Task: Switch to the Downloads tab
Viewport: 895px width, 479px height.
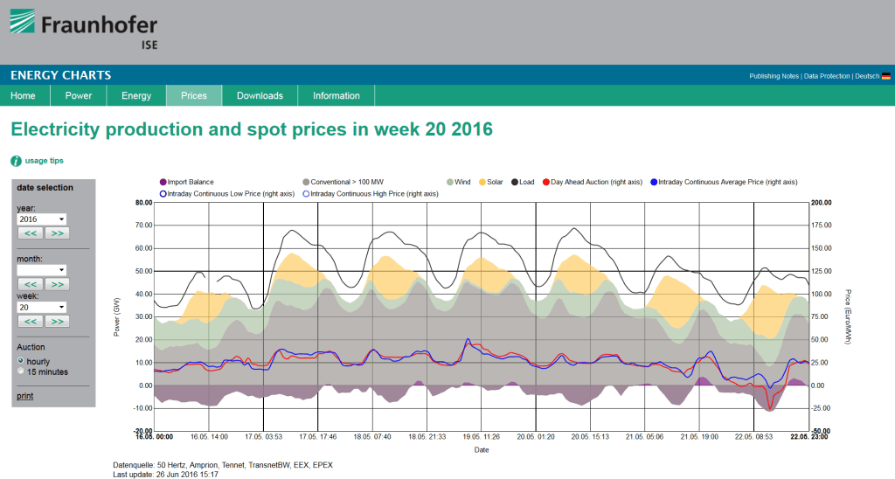Action: coord(260,95)
